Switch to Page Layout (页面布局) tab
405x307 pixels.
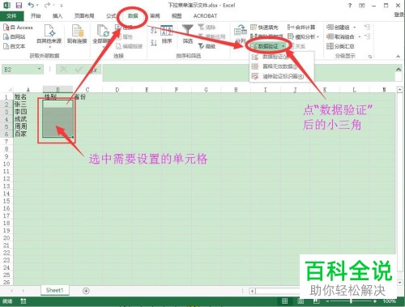pos(84,16)
